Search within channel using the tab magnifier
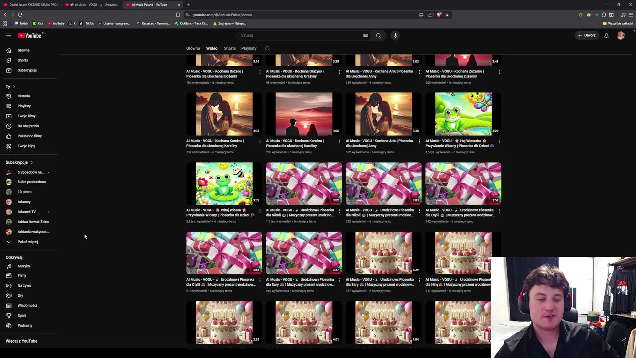Image resolution: width=636 pixels, height=358 pixels. [267, 48]
